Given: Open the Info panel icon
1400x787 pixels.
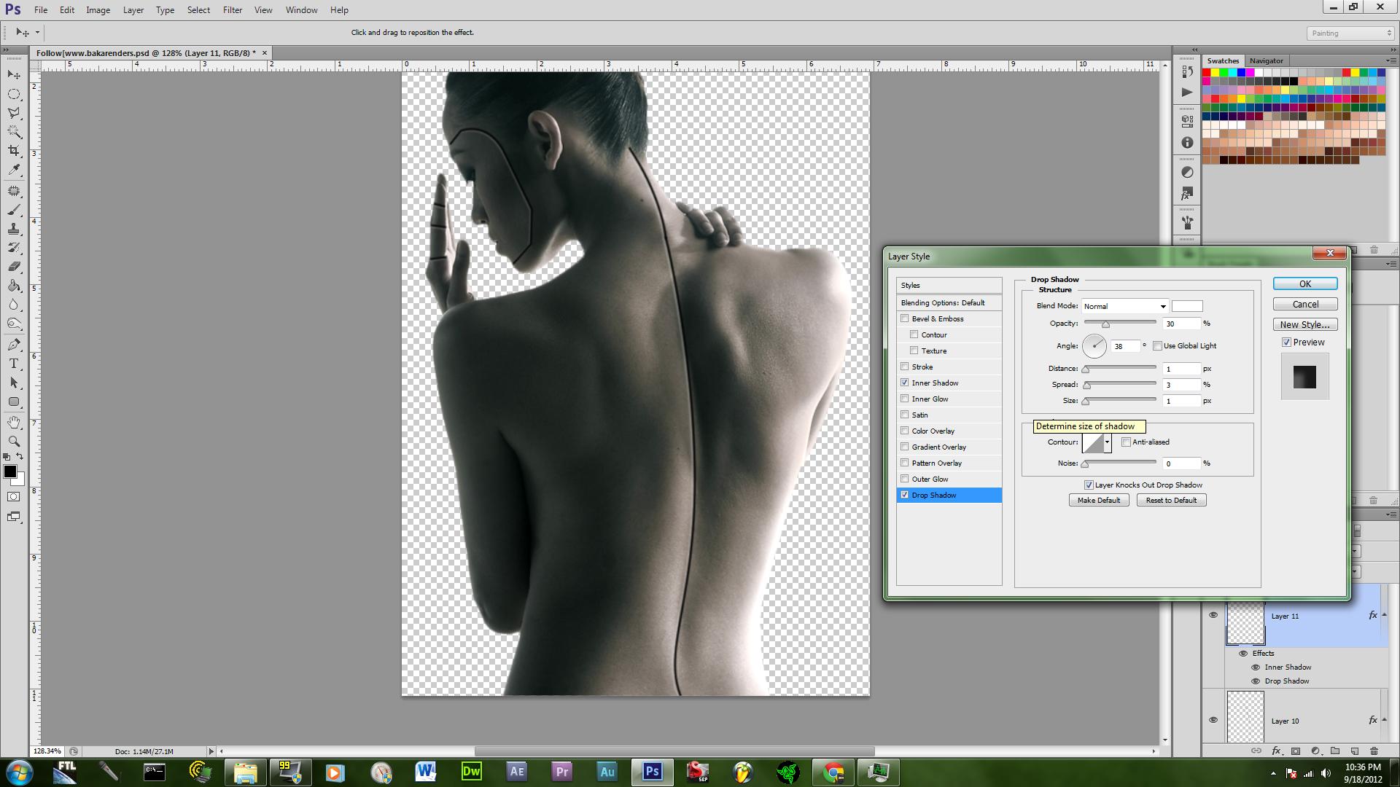Looking at the screenshot, I should [x=1187, y=143].
